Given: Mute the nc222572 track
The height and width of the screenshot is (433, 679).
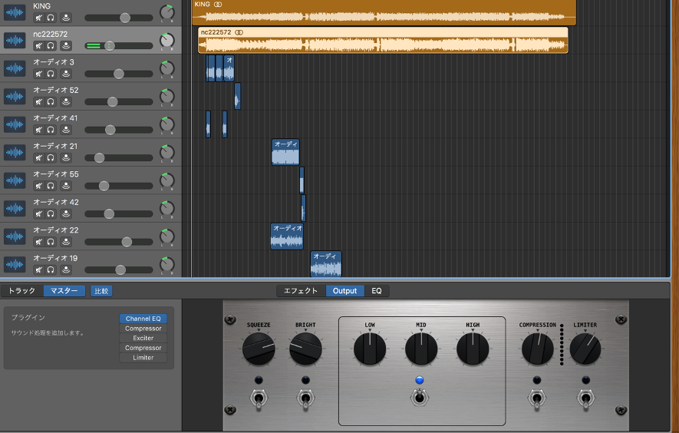Looking at the screenshot, I should 39,45.
